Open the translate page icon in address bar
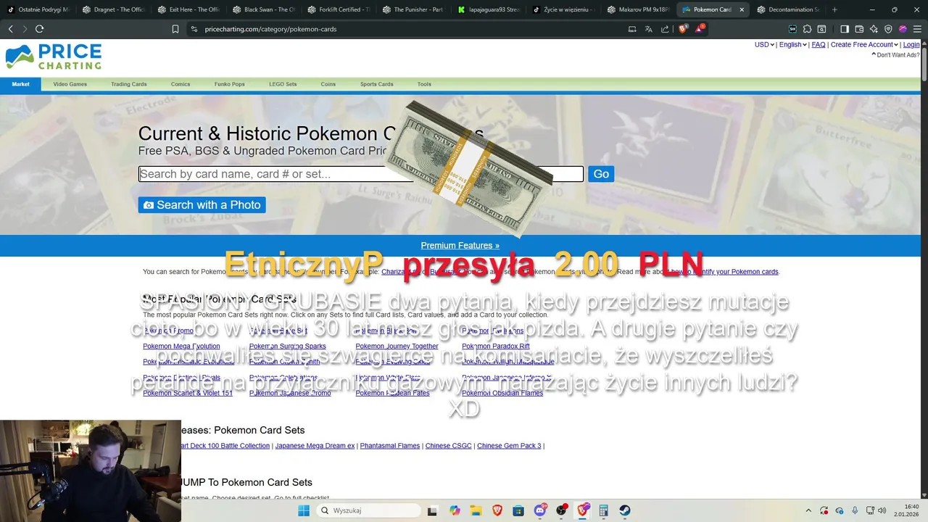 pos(648,29)
